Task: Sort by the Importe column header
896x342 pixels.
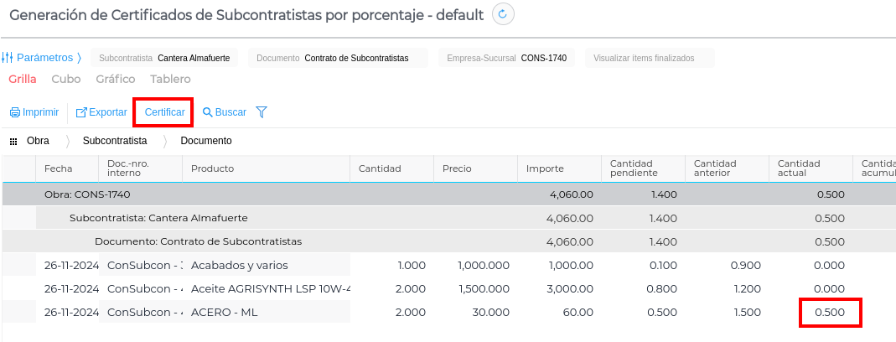Action: coord(545,168)
